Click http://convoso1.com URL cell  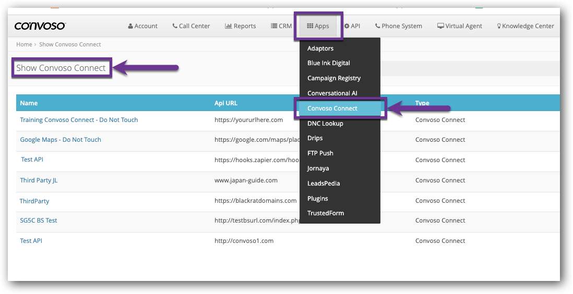click(244, 241)
